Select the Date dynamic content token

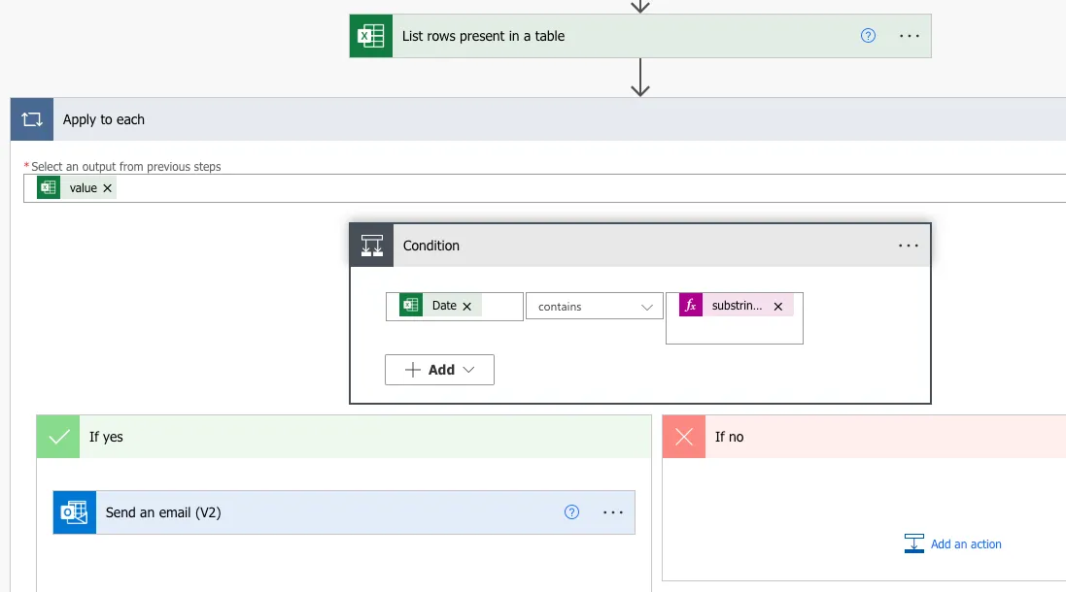click(x=440, y=306)
